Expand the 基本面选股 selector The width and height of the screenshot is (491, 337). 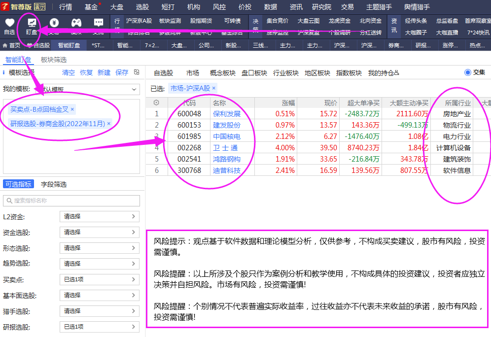click(x=100, y=296)
